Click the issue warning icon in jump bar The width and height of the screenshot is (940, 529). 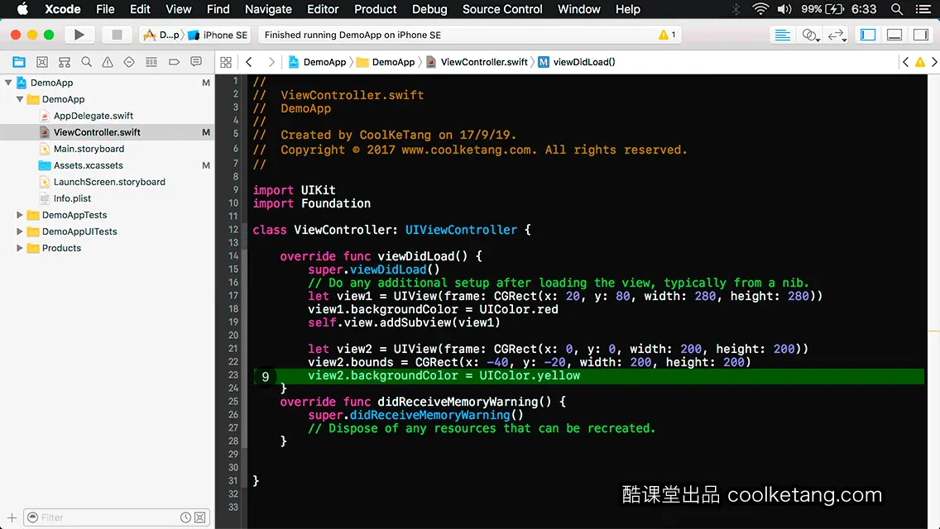[x=919, y=62]
